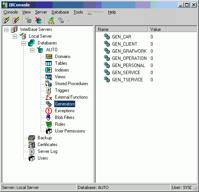Click the Backup tape icon

click(x=32, y=138)
